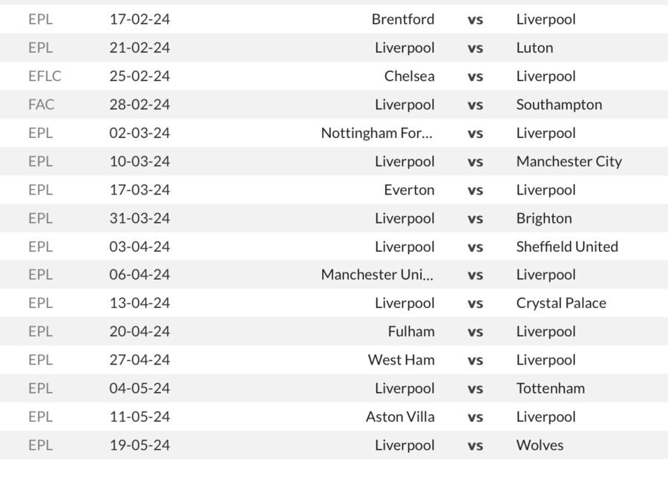The width and height of the screenshot is (668, 481).
Task: Click Fulham home team name
Action: [411, 332]
